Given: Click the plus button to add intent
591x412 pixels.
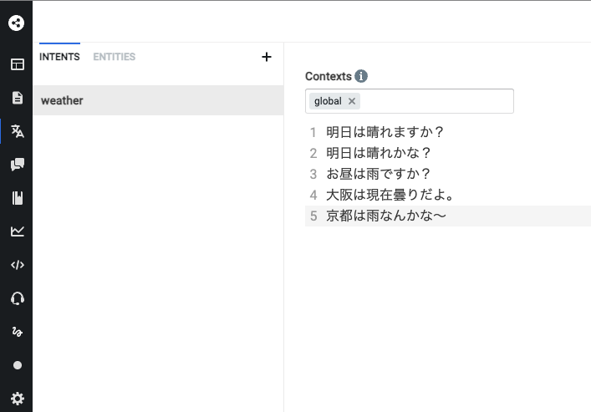Looking at the screenshot, I should 267,57.
